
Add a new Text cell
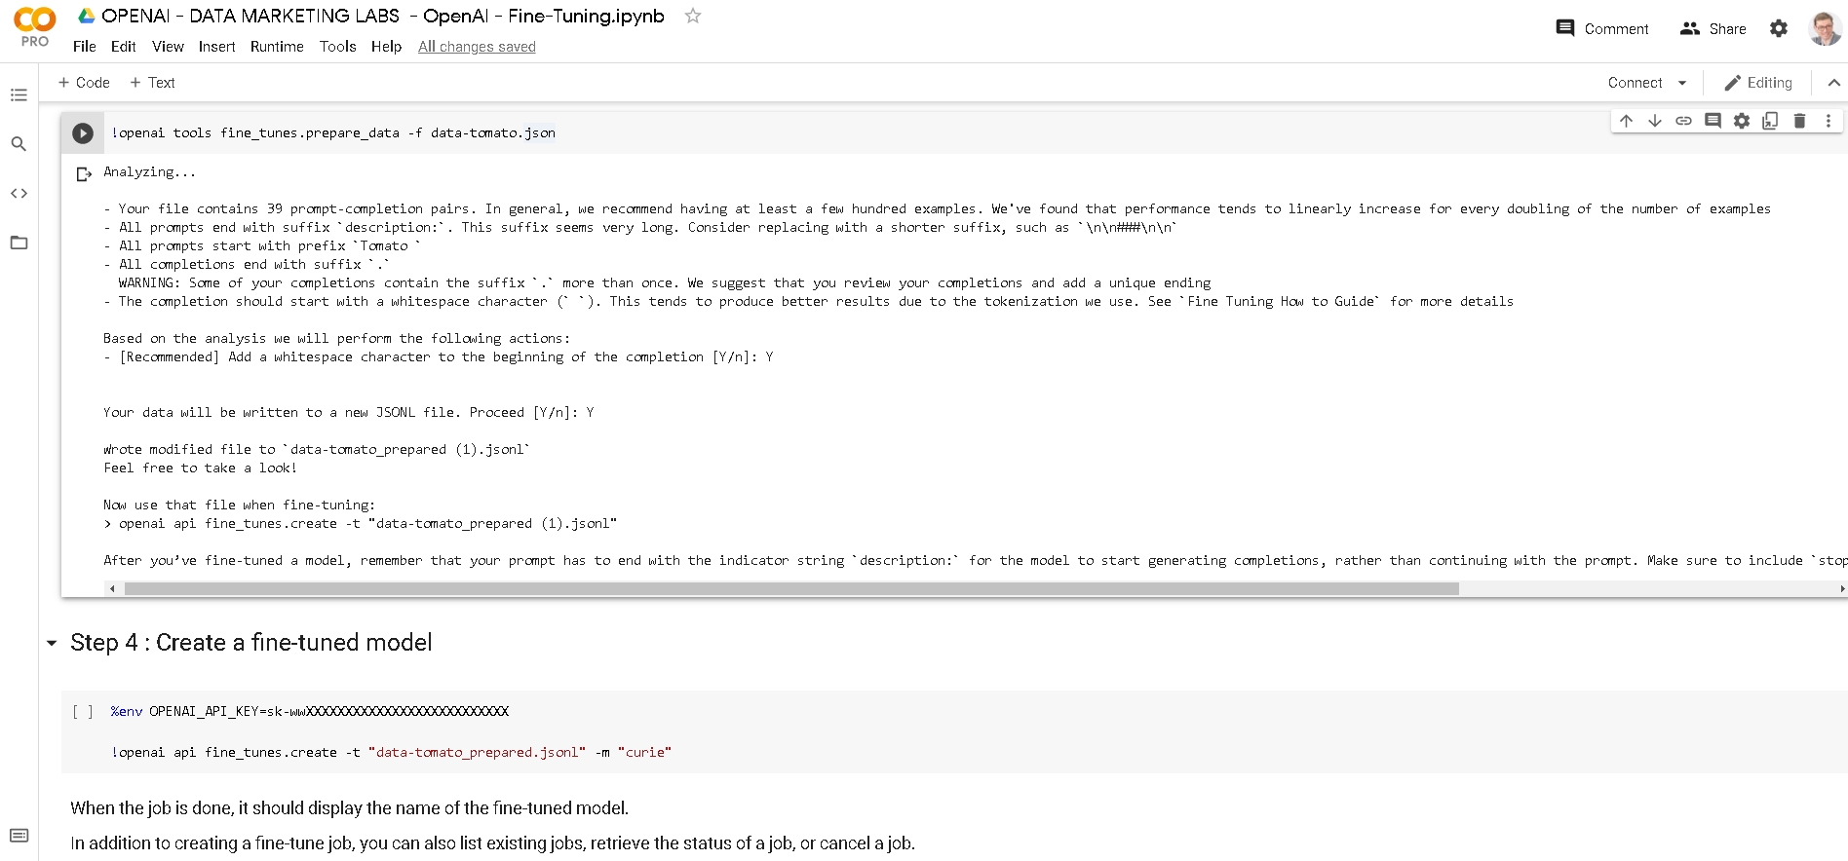tap(152, 83)
